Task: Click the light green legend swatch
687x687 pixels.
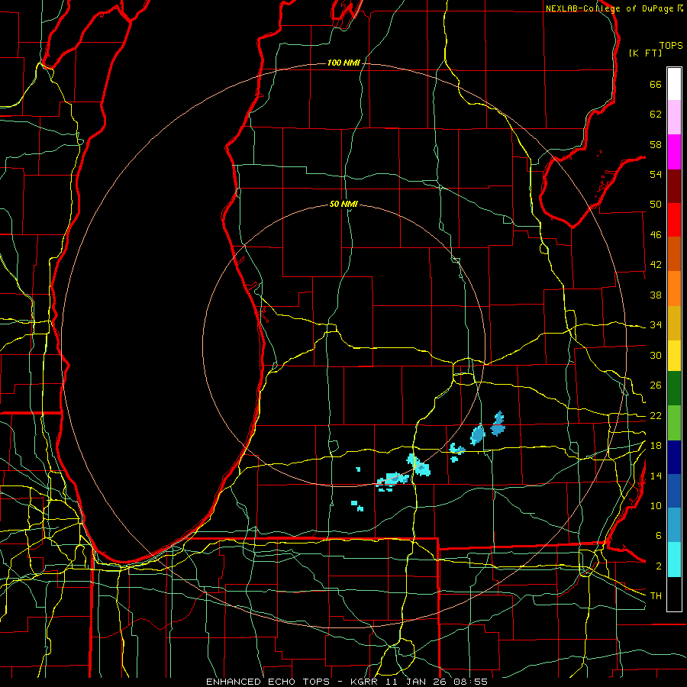Action: coord(674,423)
